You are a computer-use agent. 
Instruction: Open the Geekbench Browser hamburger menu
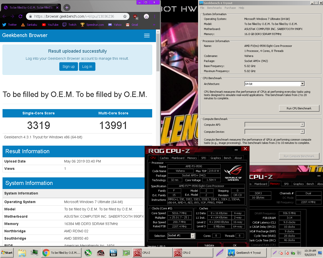tap(147, 36)
